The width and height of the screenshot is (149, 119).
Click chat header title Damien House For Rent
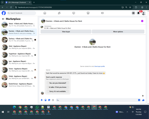64,21
